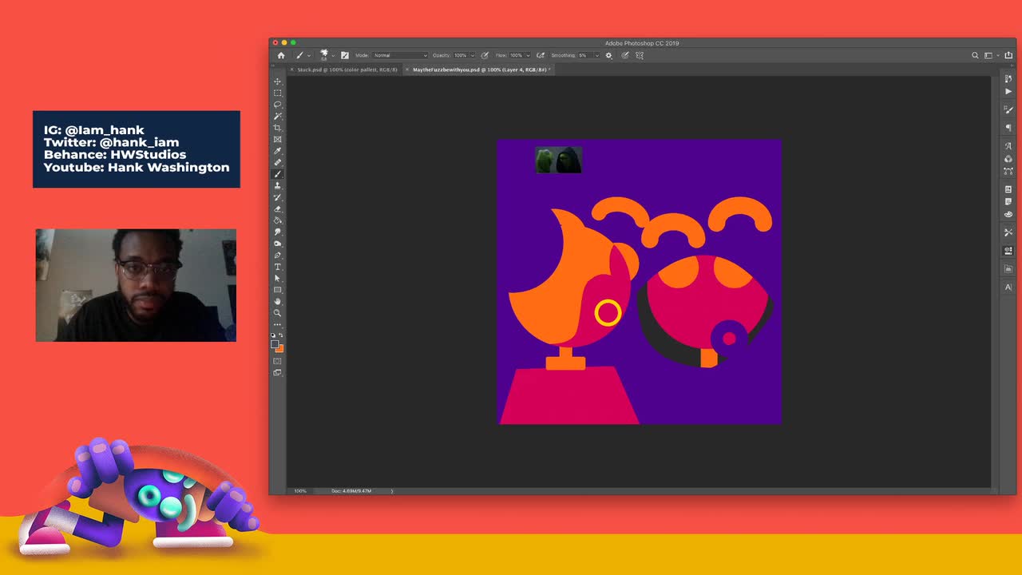Switch to the Stuck.psd tab
This screenshot has height=575, width=1022.
(347, 69)
